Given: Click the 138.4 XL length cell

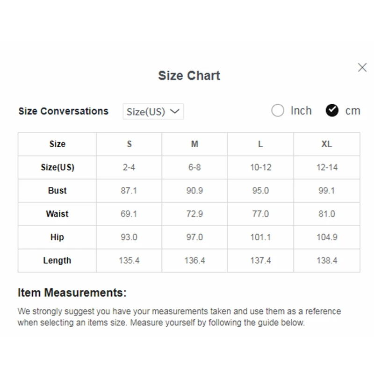Looking at the screenshot, I should (327, 261).
